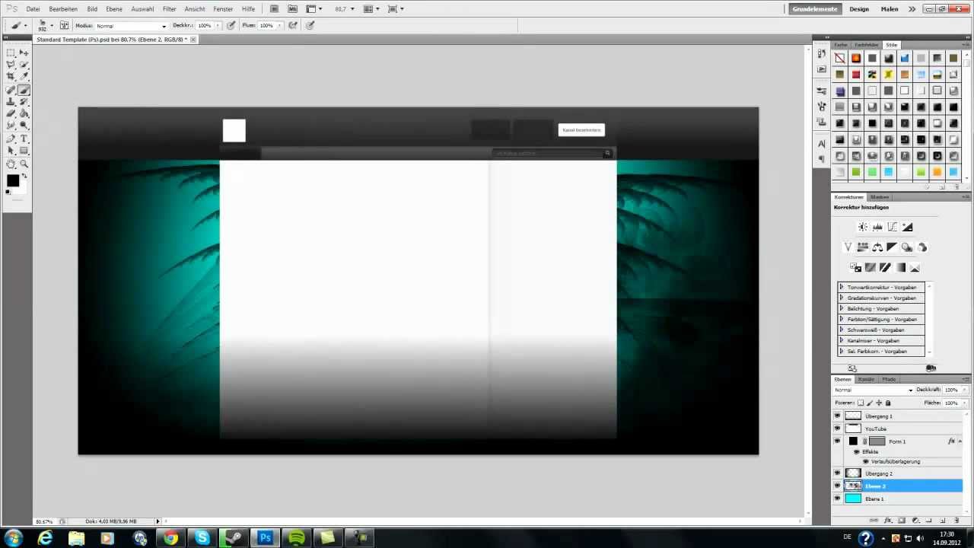Select the Eraser tool
Viewport: 974px width, 548px height.
[x=11, y=114]
